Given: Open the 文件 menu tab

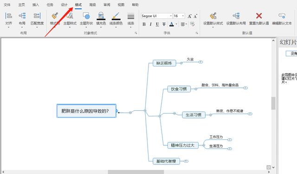Looking at the screenshot, I should click(7, 5).
